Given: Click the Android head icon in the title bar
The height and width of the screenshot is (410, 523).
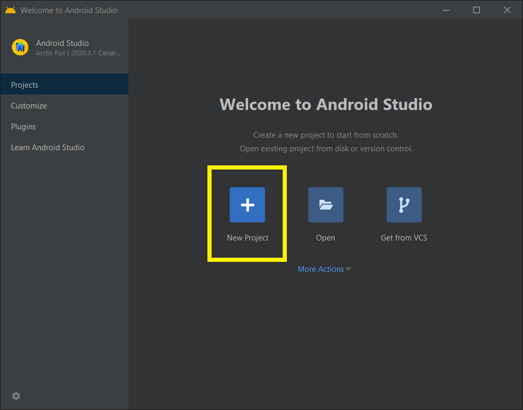Looking at the screenshot, I should click(10, 10).
